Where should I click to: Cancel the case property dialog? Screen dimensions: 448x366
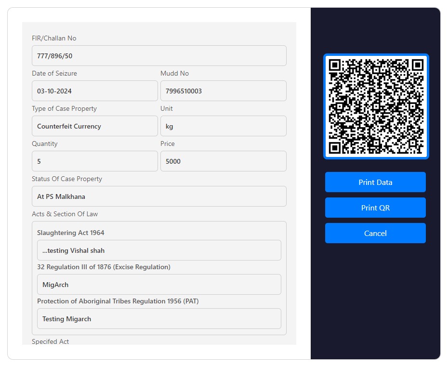point(375,233)
